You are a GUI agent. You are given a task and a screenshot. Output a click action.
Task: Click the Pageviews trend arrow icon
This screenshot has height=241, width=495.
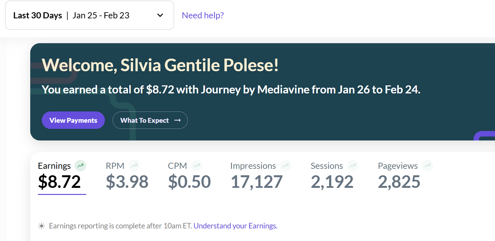(x=427, y=166)
